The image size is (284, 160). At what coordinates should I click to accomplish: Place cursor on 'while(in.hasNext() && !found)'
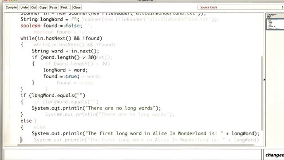pyautogui.click(x=61, y=38)
